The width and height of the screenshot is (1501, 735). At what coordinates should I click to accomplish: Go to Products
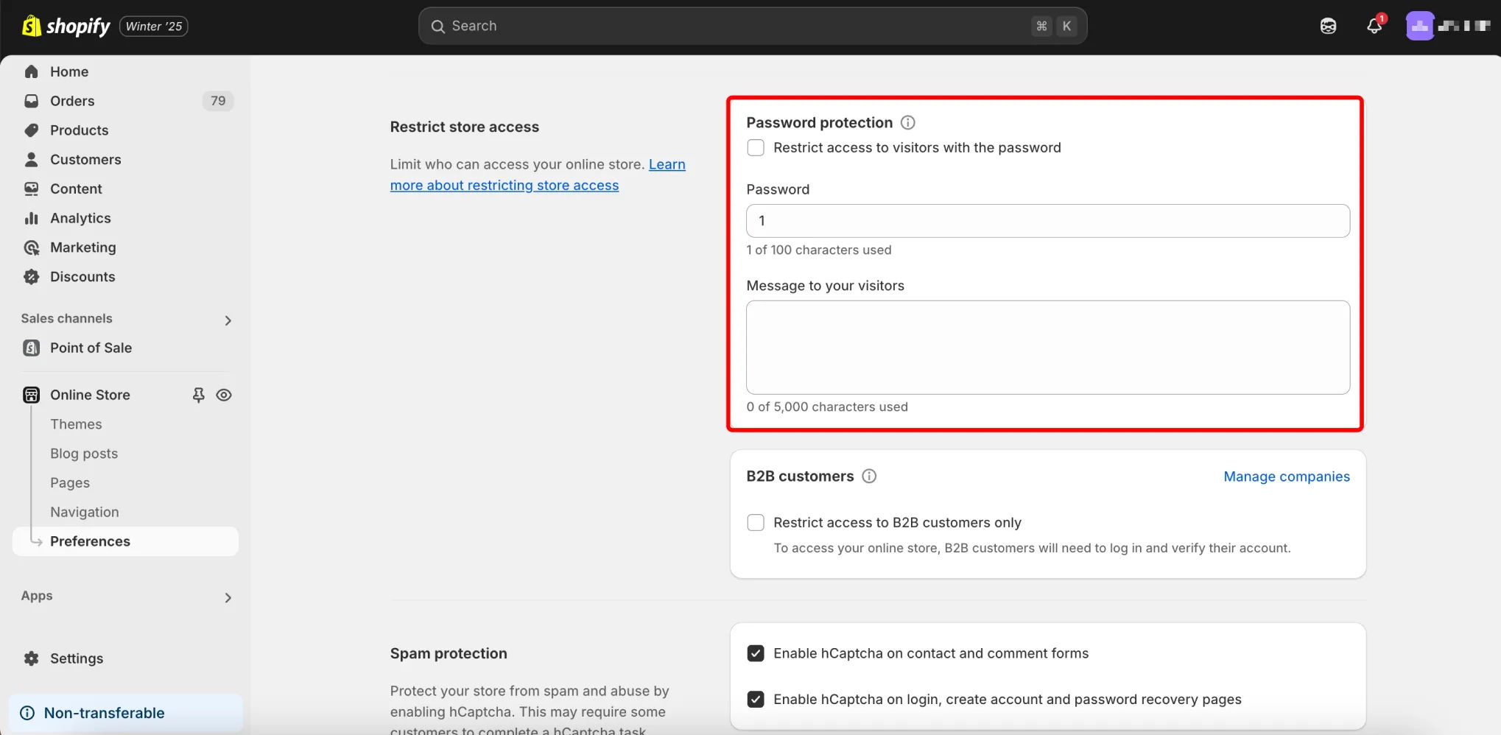click(79, 130)
